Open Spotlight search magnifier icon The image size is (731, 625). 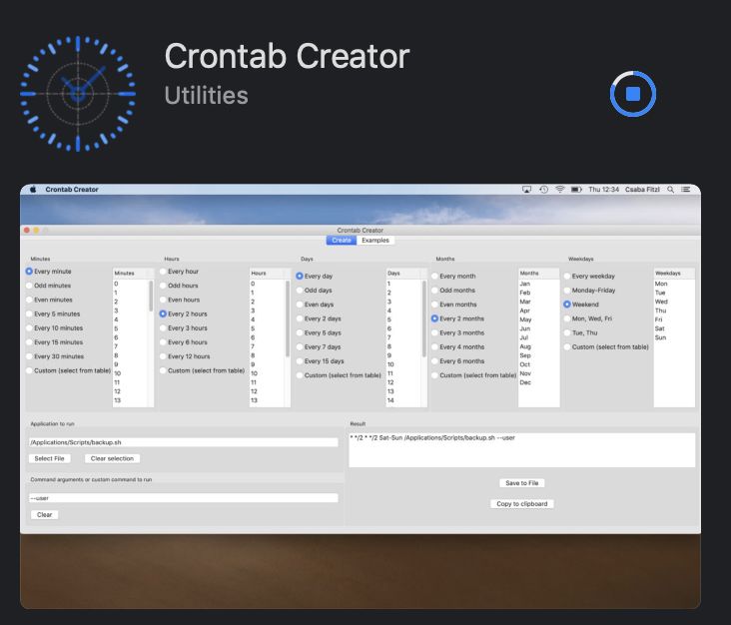click(670, 190)
